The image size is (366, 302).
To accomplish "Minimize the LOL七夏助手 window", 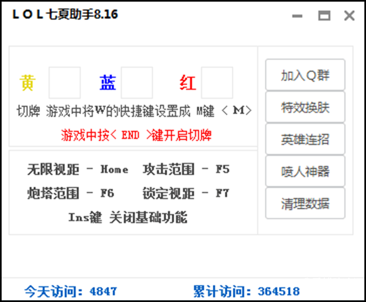I will pyautogui.click(x=297, y=16).
